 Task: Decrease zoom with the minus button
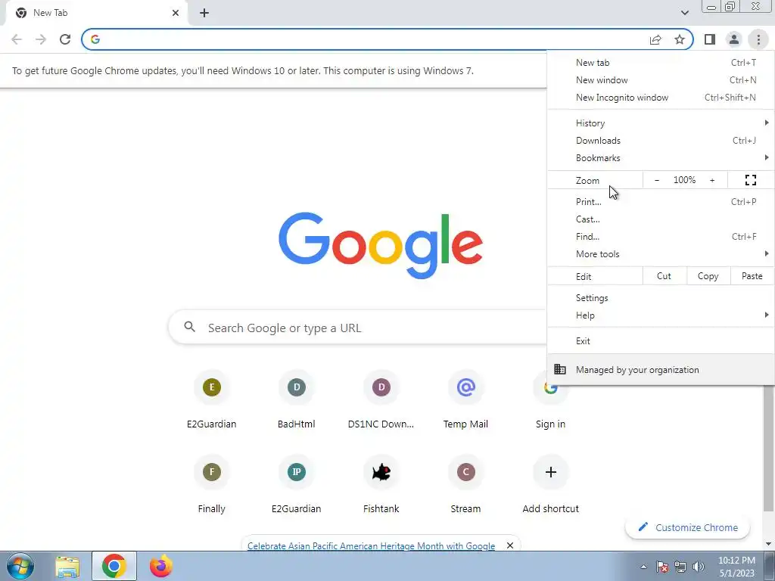pyautogui.click(x=656, y=180)
